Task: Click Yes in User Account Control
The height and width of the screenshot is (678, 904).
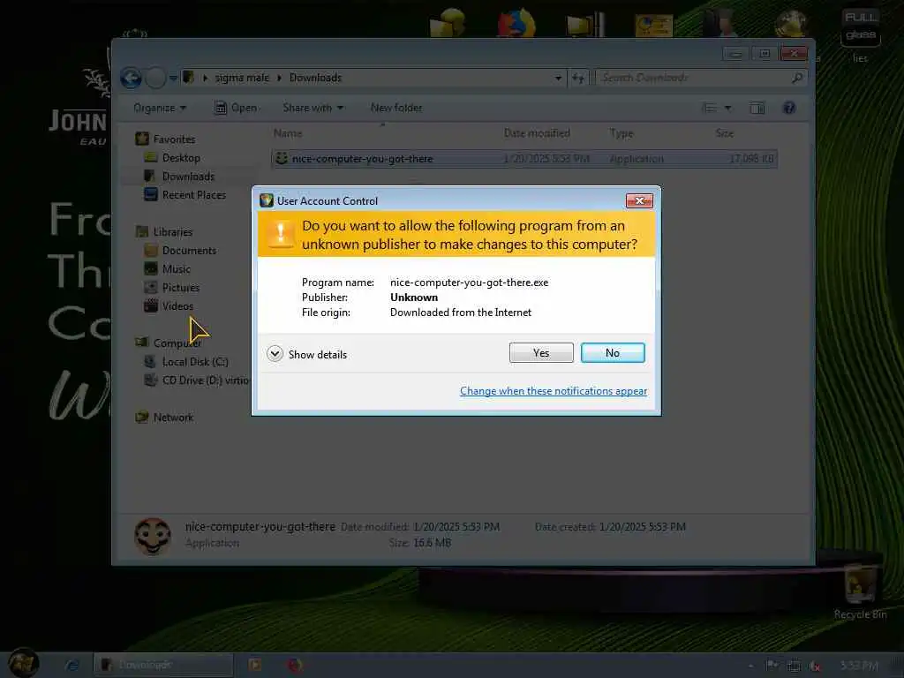Action: [541, 353]
